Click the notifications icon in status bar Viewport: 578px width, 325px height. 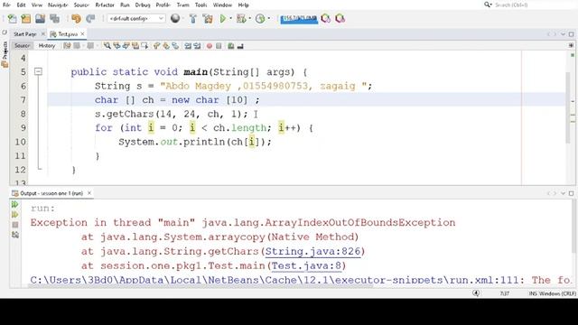476,293
